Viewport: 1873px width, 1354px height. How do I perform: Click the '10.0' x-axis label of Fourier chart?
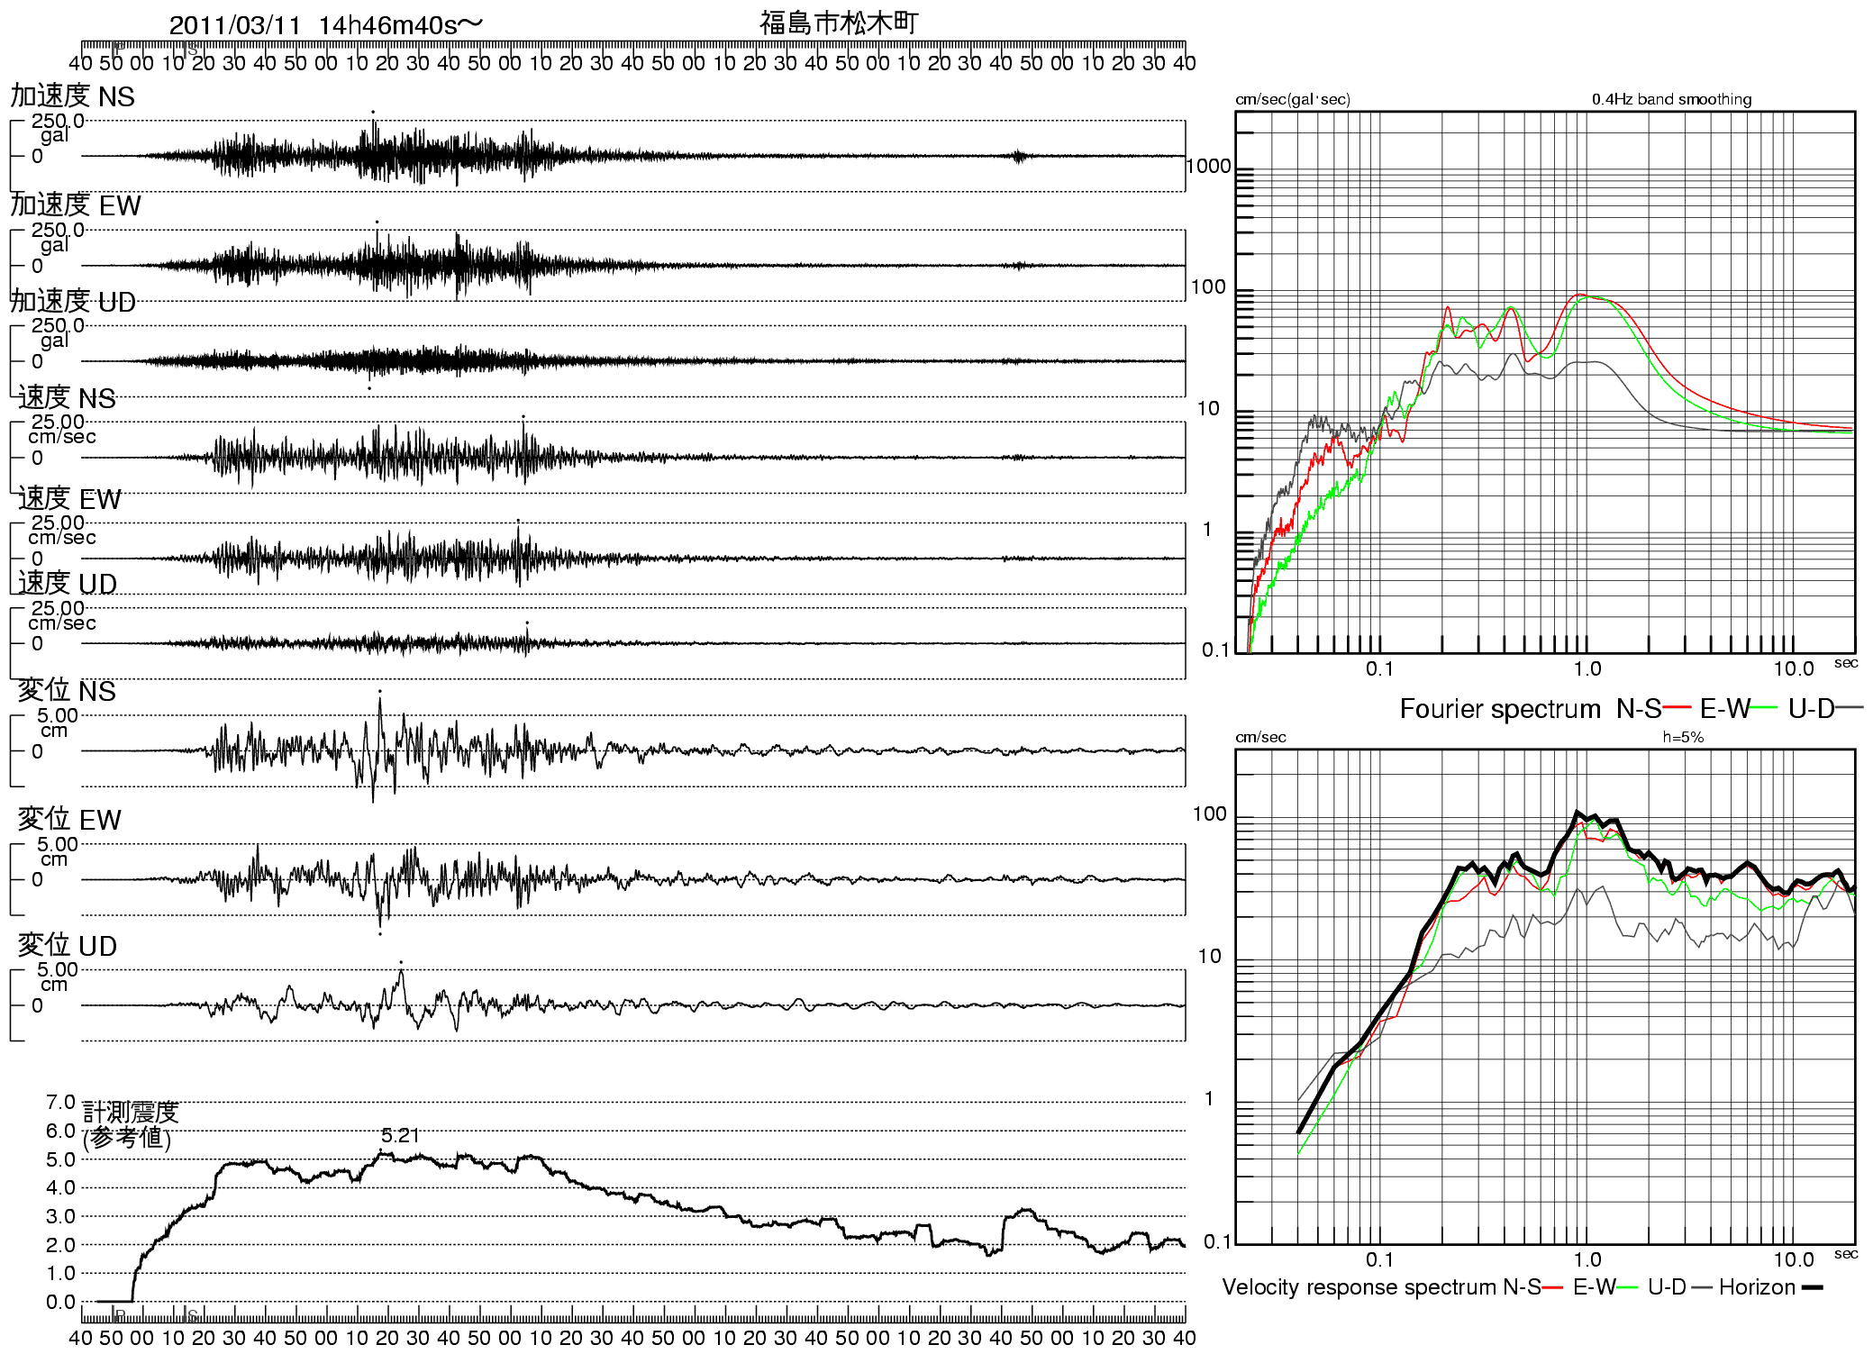tap(1793, 668)
